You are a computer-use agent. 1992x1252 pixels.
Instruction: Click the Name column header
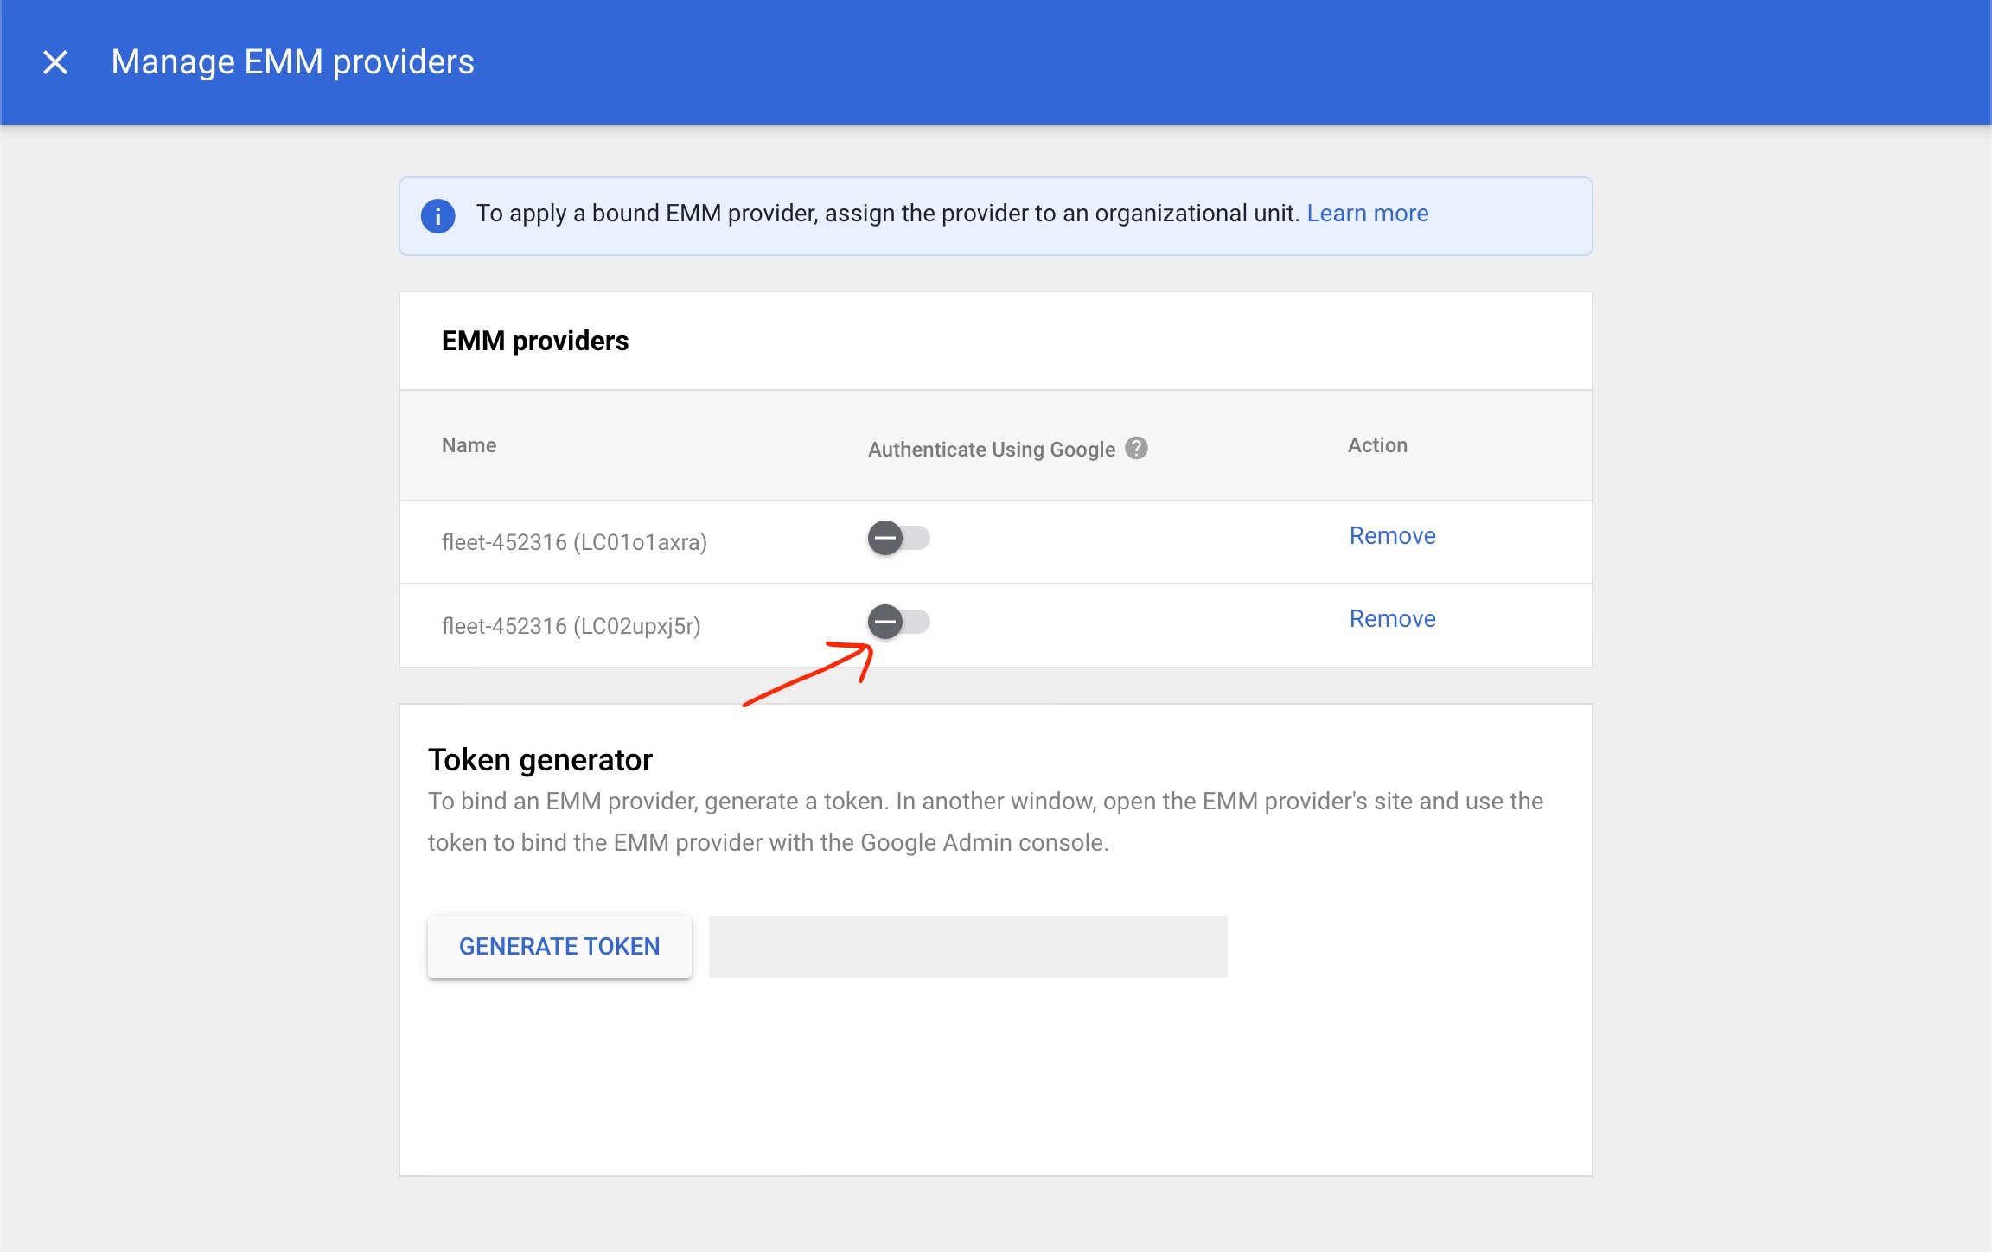tap(469, 445)
